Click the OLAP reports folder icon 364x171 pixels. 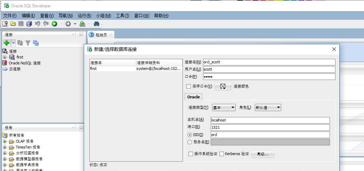coord(12,142)
